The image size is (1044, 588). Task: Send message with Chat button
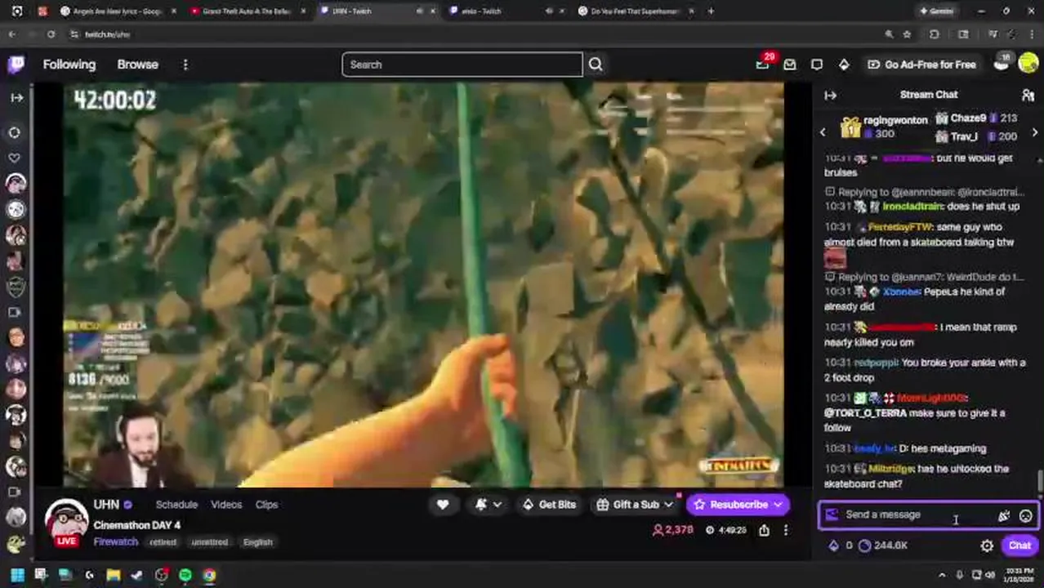(x=1019, y=546)
